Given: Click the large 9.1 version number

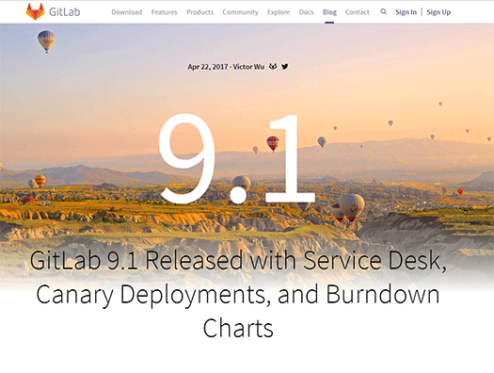Looking at the screenshot, I should click(x=236, y=158).
